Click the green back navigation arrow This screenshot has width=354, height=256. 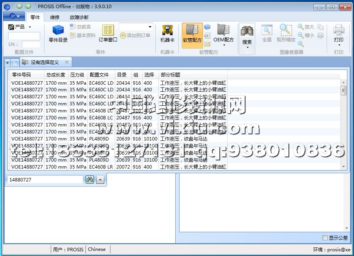click(x=20, y=6)
